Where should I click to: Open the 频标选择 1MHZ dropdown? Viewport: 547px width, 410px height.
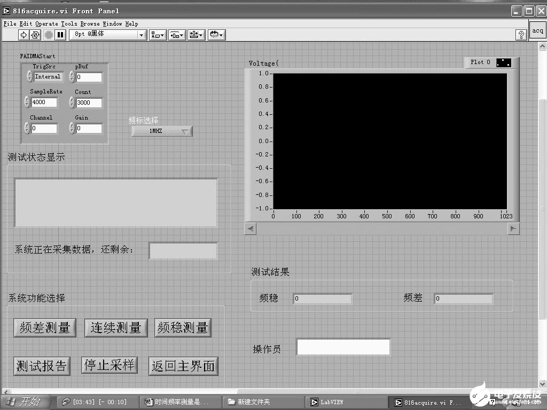click(162, 131)
